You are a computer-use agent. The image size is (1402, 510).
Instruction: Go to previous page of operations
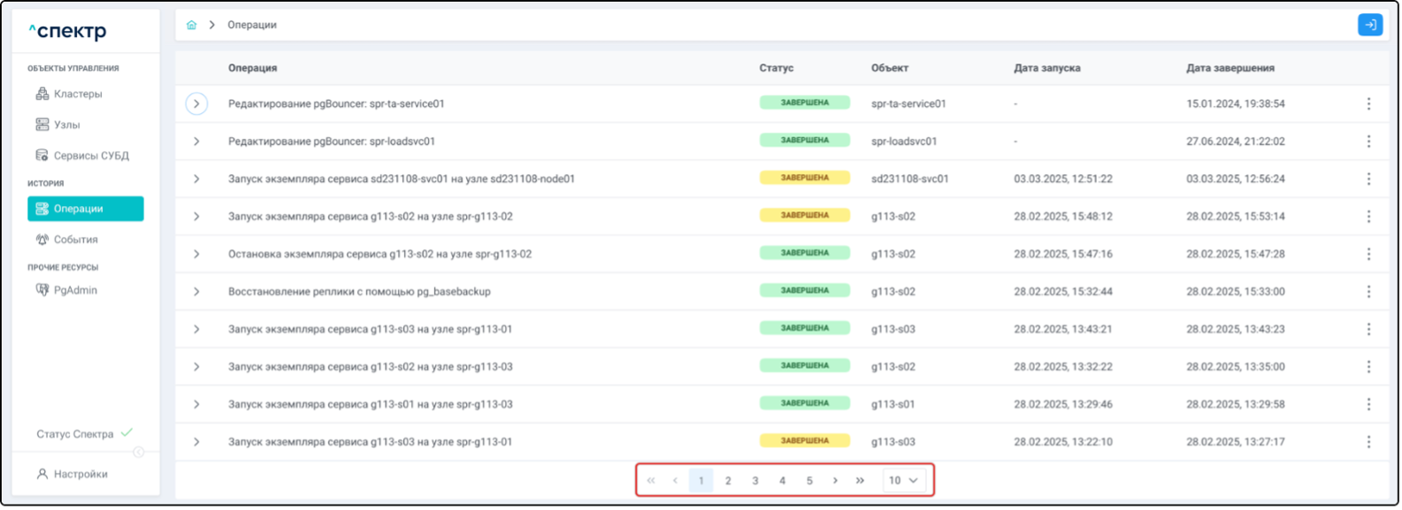tap(675, 481)
